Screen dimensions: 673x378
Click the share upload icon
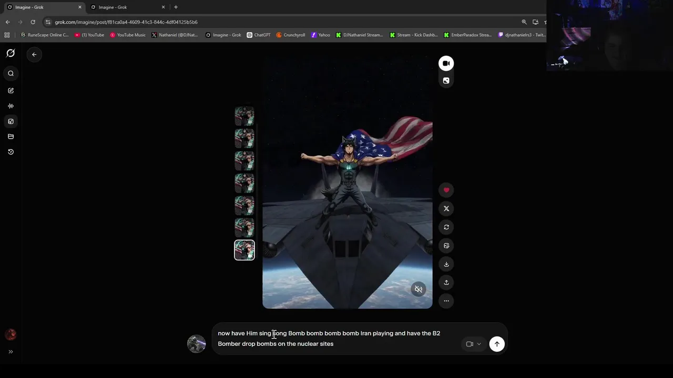tap(446, 282)
